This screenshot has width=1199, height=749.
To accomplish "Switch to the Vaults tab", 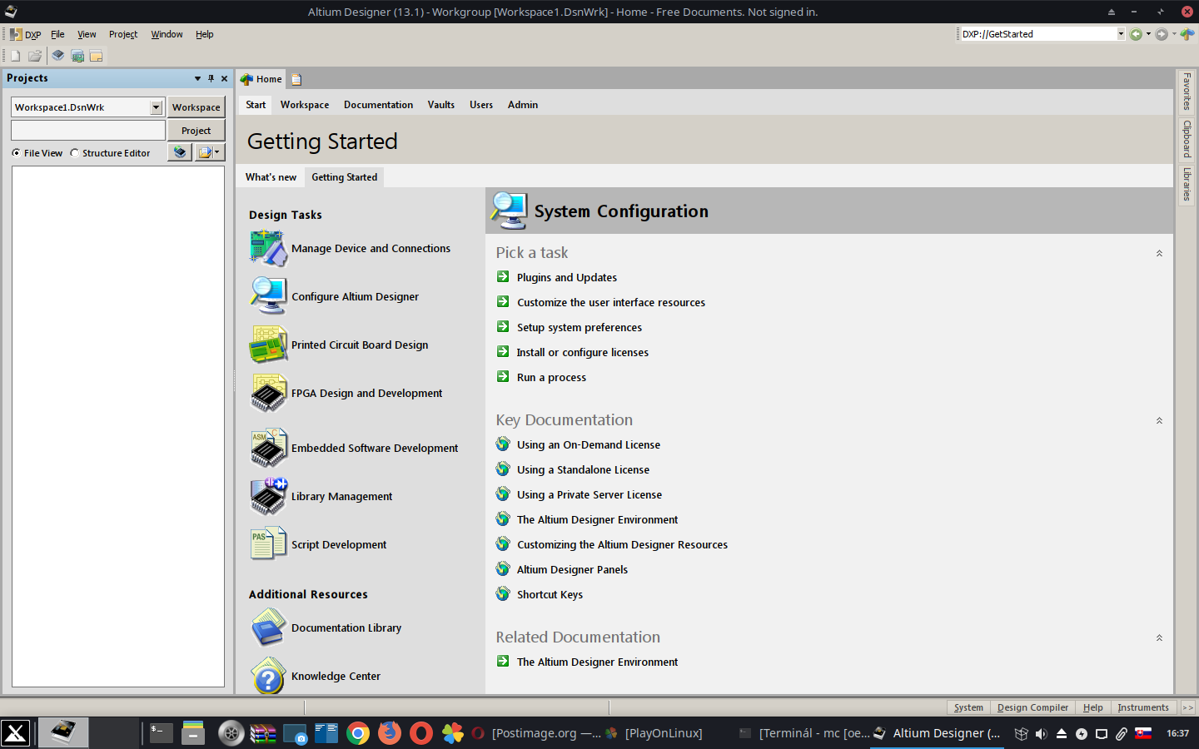I will coord(441,105).
